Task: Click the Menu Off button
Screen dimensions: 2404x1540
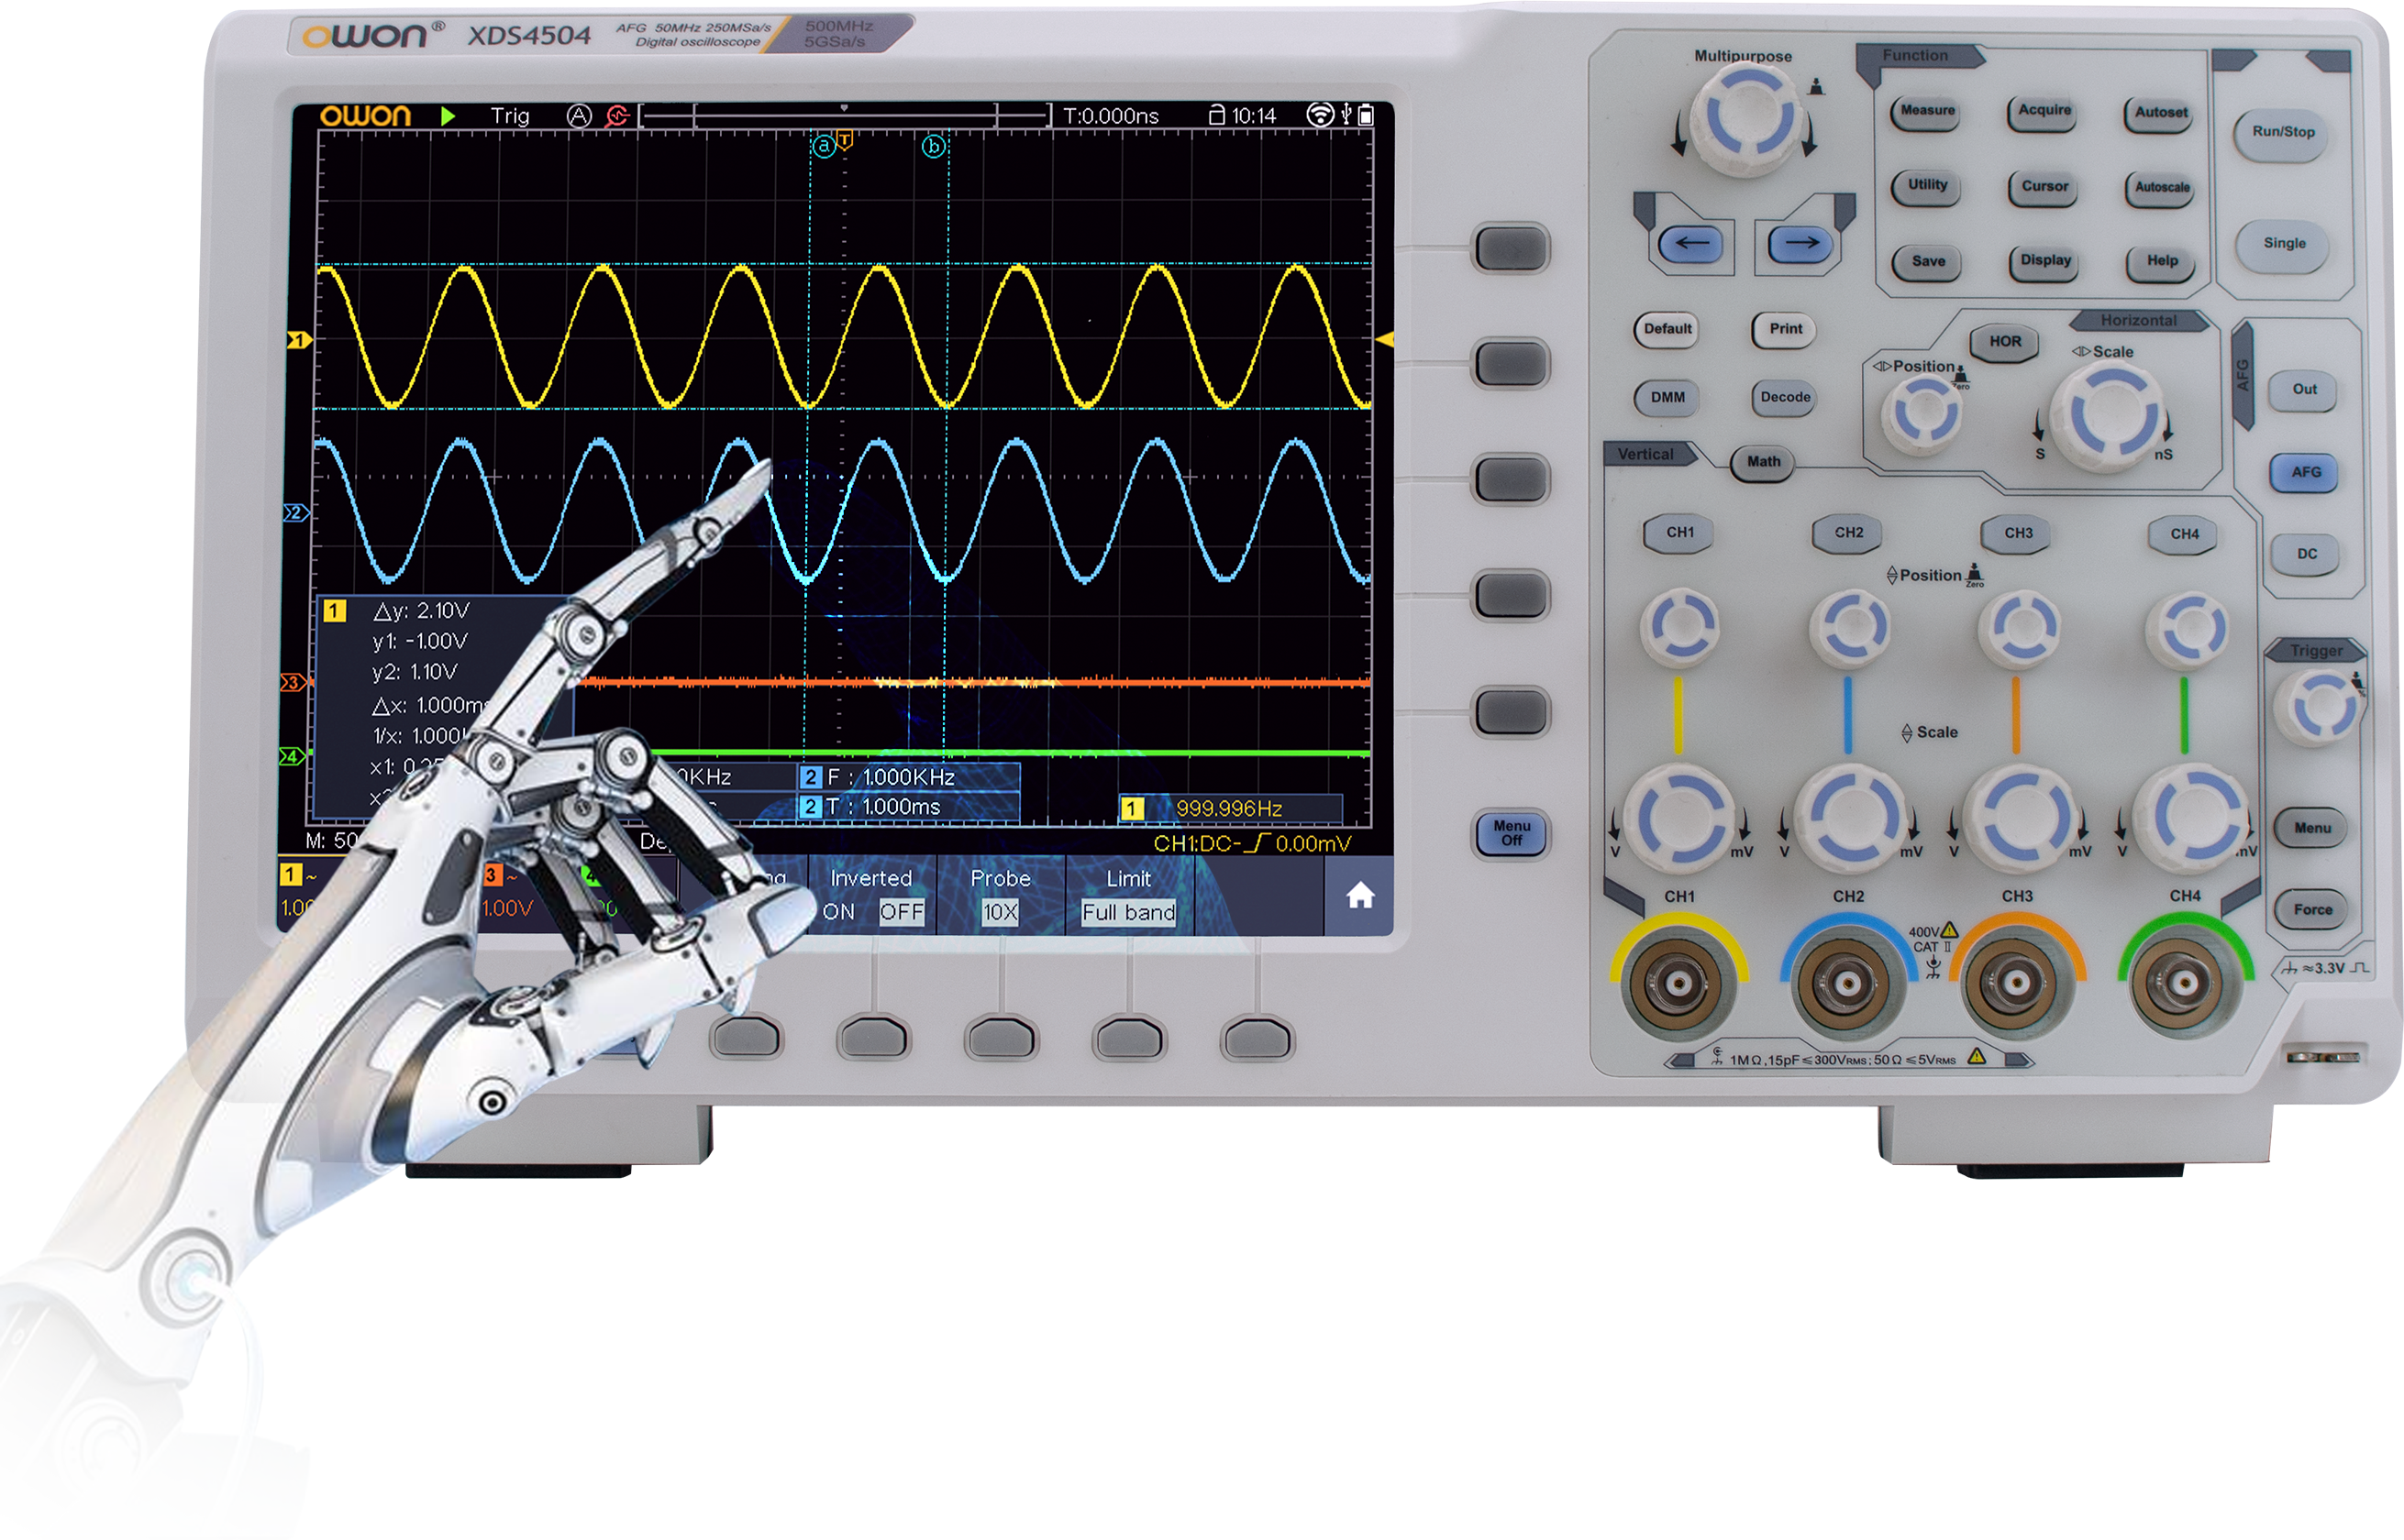Action: pyautogui.click(x=1511, y=833)
